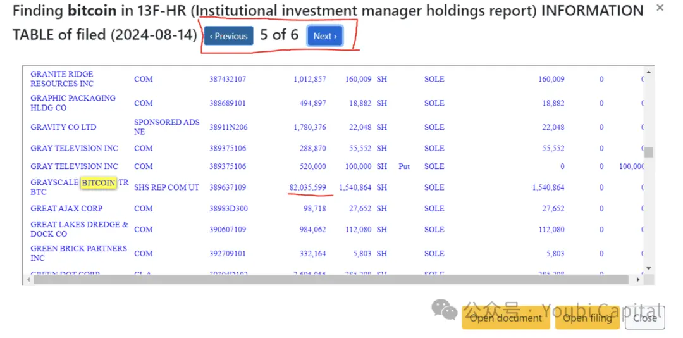The width and height of the screenshot is (683, 338).
Task: Click Open filing button
Action: pyautogui.click(x=587, y=318)
